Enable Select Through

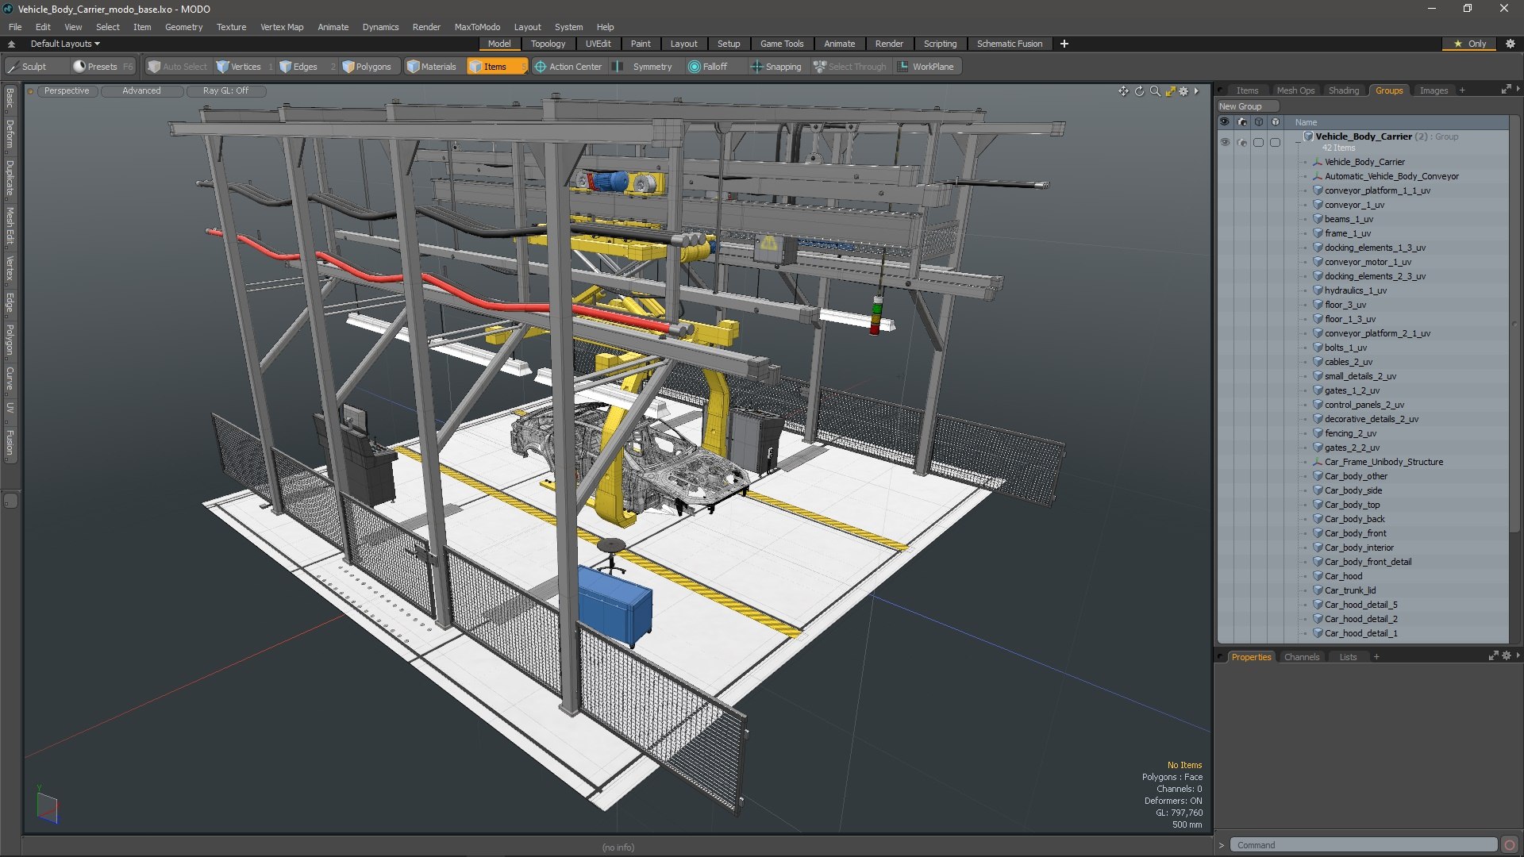pos(850,67)
